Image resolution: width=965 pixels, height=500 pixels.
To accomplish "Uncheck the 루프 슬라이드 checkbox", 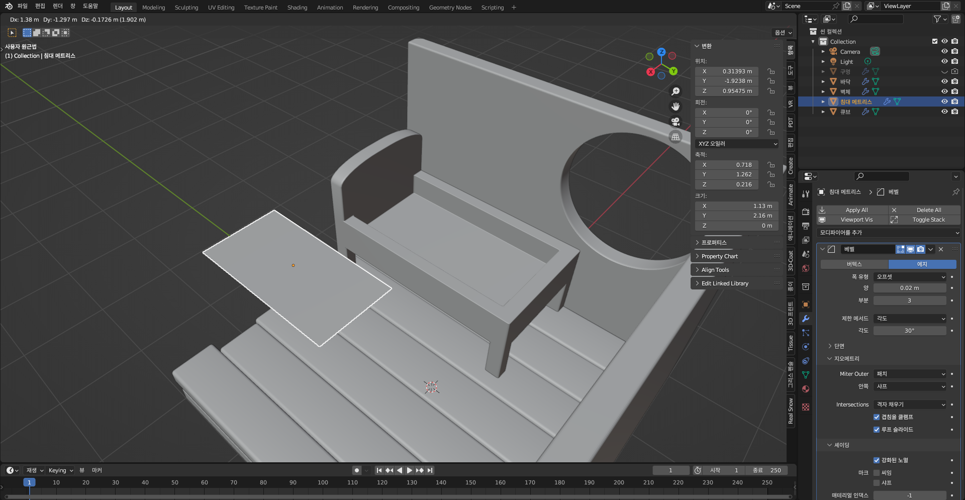I will pos(877,430).
